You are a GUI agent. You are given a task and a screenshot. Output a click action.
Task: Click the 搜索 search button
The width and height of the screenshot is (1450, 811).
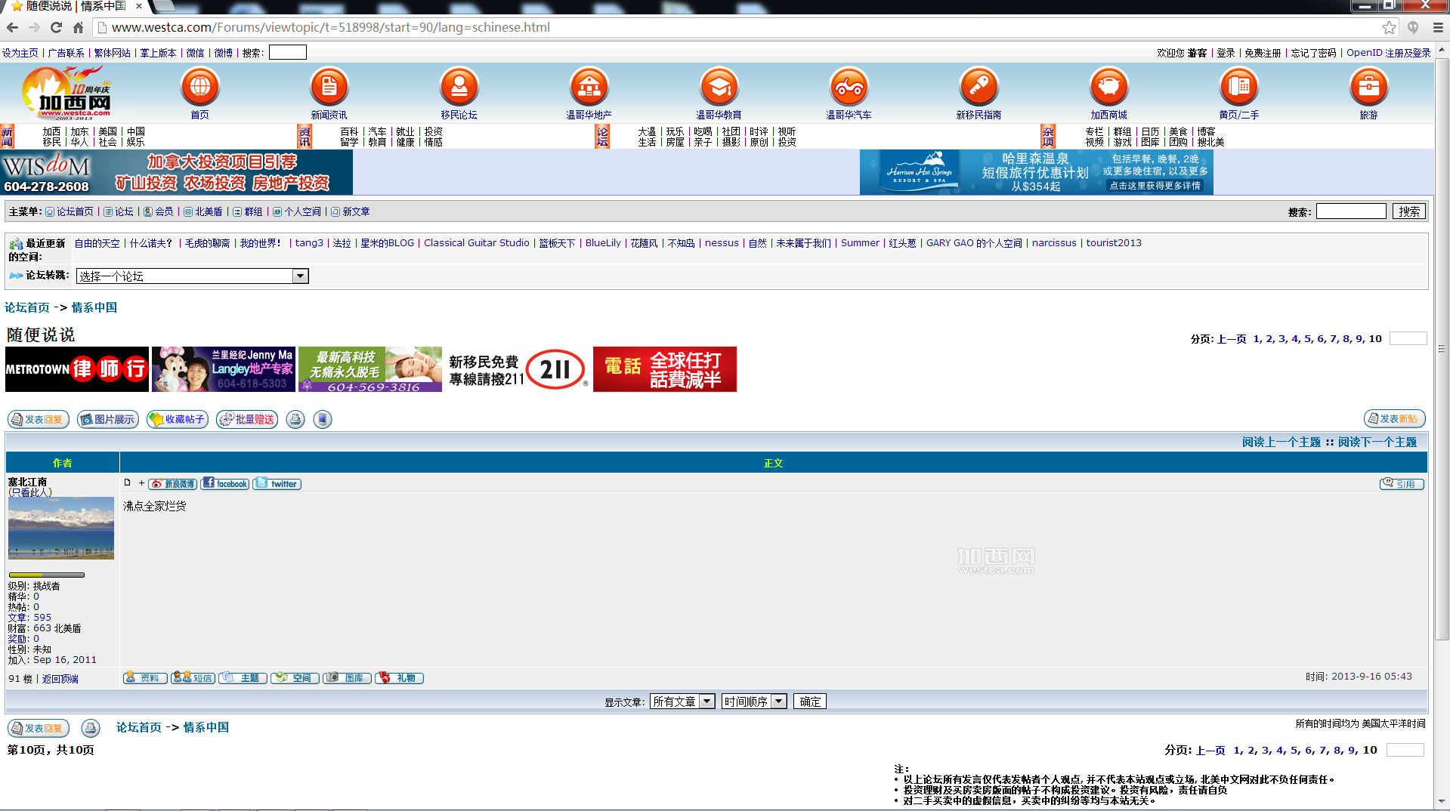(x=1408, y=211)
